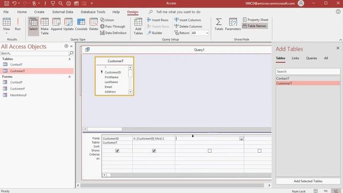Collapse navigation pane with shutter bar button
Image resolution: width=343 pixels, height=193 pixels.
click(x=71, y=46)
